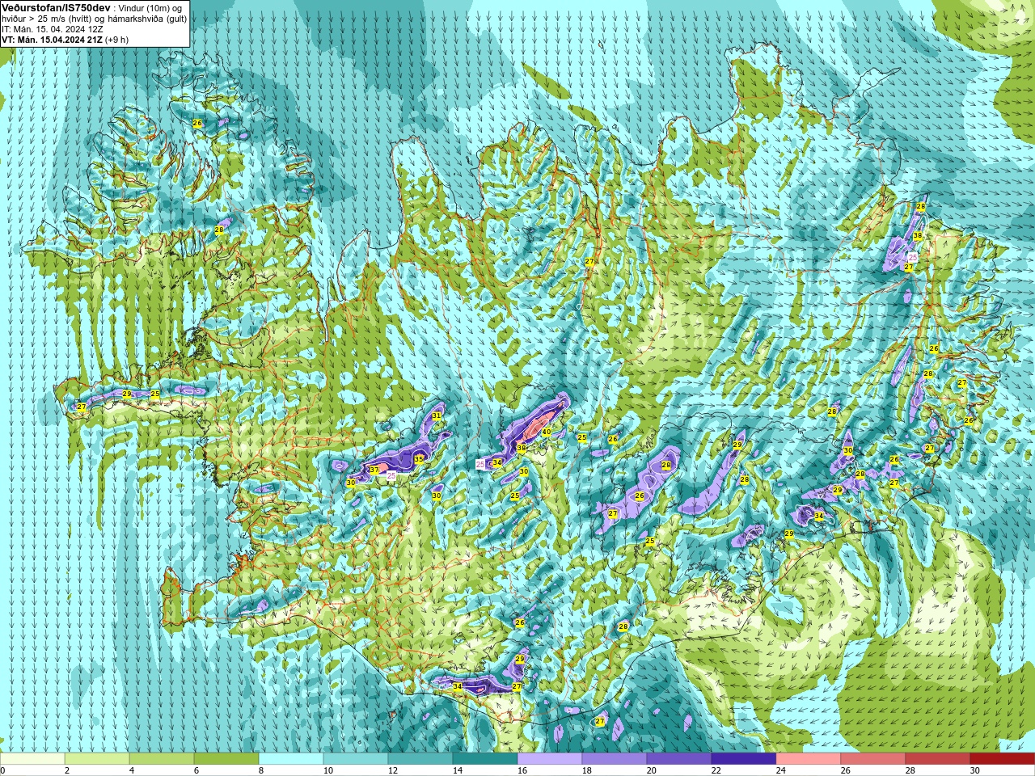This screenshot has height=776, width=1035.
Task: Click the legend scale tick "8"
Action: coord(261,770)
